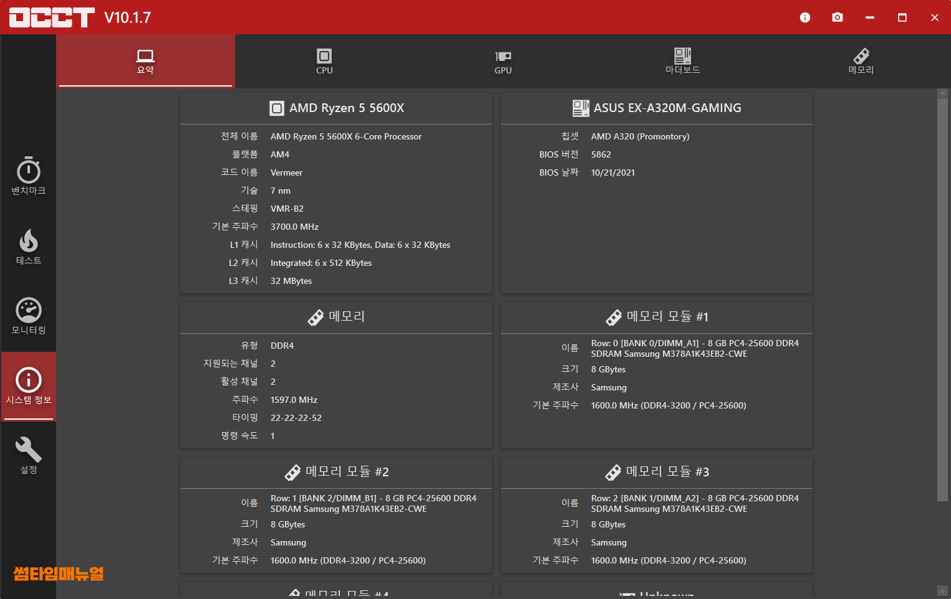
Task: Minimize the OCCT window
Action: [870, 17]
